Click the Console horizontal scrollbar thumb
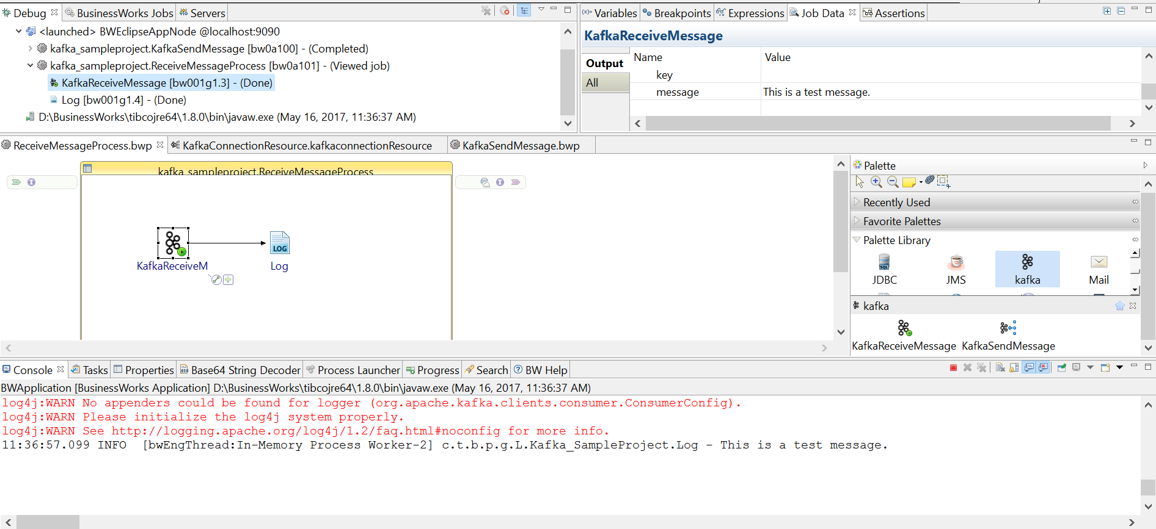Screen dimensions: 1156x529 click(48, 522)
